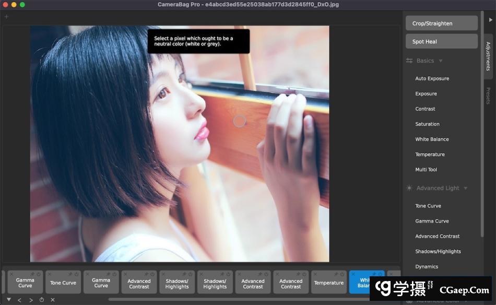496x305 pixels.
Task: Click the power icon in bottom toolbar
Action: point(42,300)
